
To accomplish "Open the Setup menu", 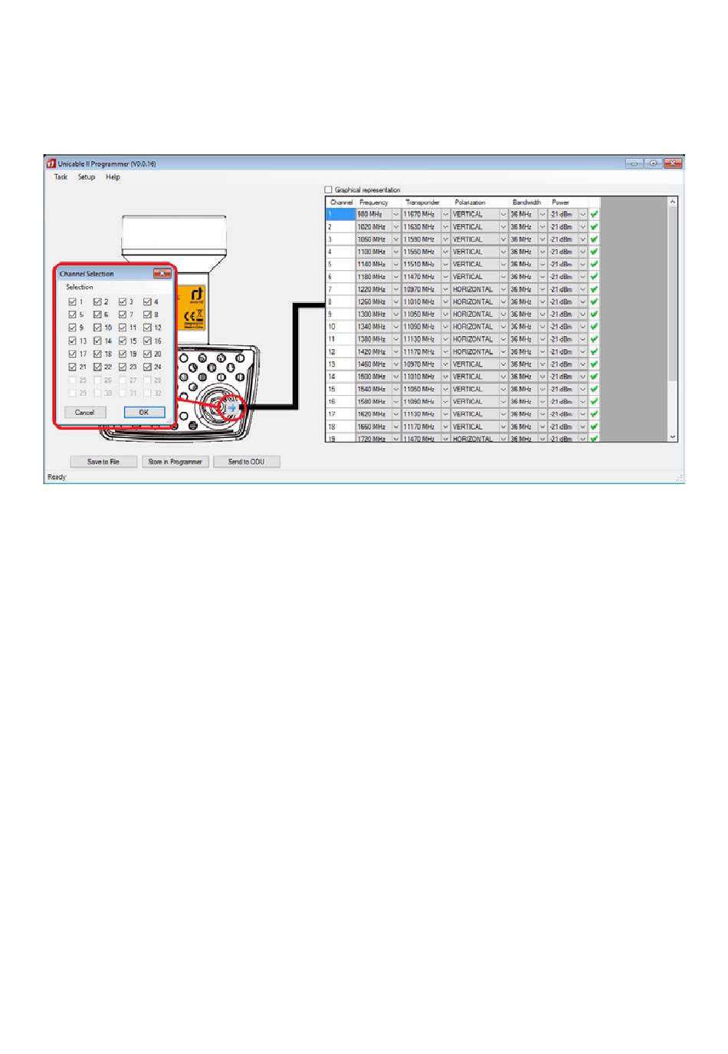I will click(87, 177).
